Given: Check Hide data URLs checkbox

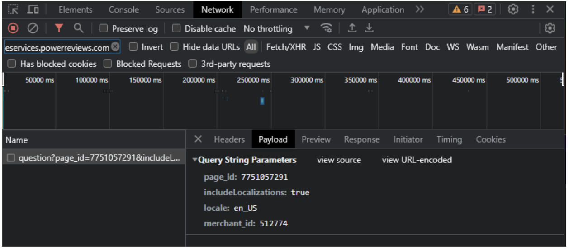Looking at the screenshot, I should (x=174, y=46).
